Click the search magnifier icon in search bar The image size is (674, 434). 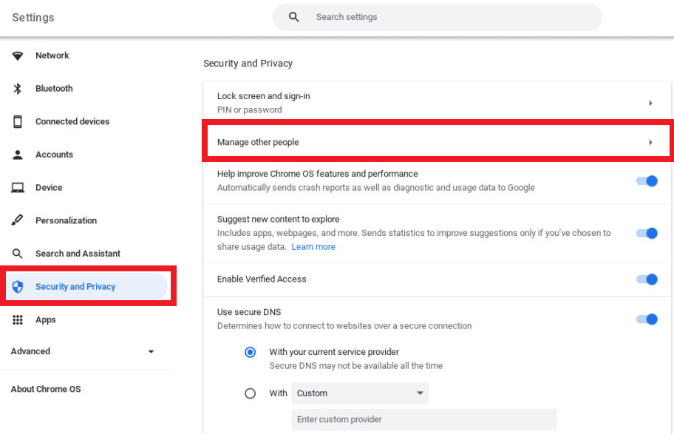tap(293, 17)
